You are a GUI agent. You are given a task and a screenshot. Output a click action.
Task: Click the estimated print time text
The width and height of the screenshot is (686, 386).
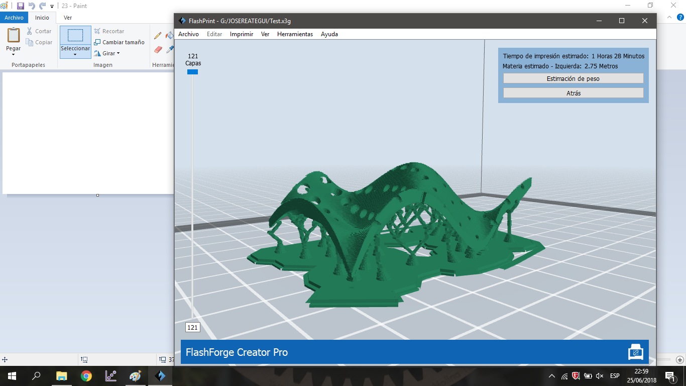(574, 56)
